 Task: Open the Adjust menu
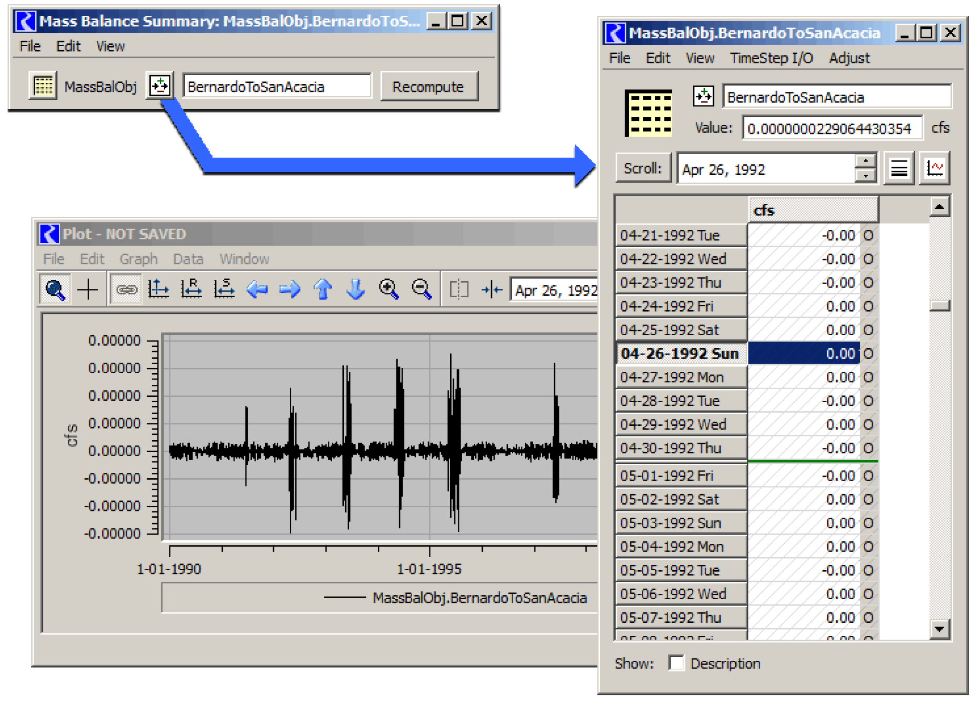pos(849,58)
